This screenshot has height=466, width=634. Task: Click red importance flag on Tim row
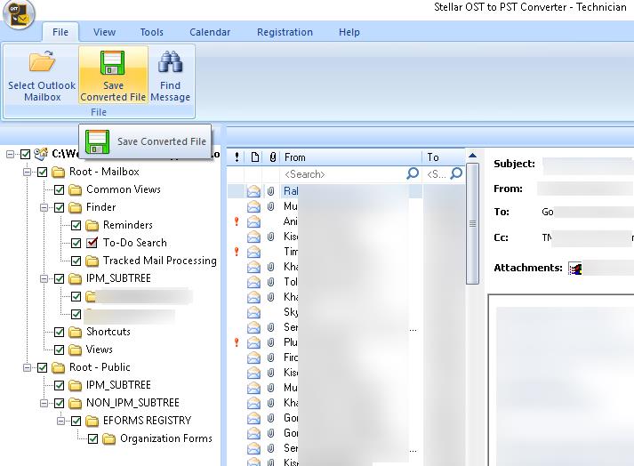pos(237,252)
